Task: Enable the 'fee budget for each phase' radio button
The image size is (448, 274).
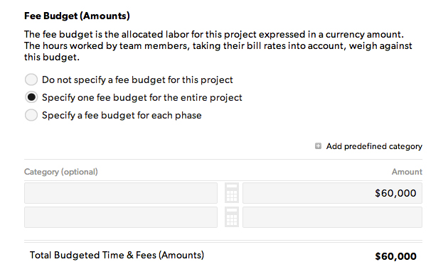Action: coord(31,115)
